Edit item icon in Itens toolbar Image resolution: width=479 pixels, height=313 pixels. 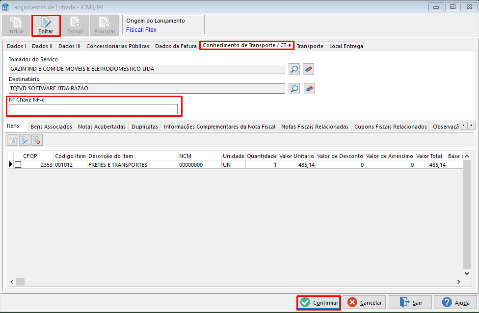point(25,140)
